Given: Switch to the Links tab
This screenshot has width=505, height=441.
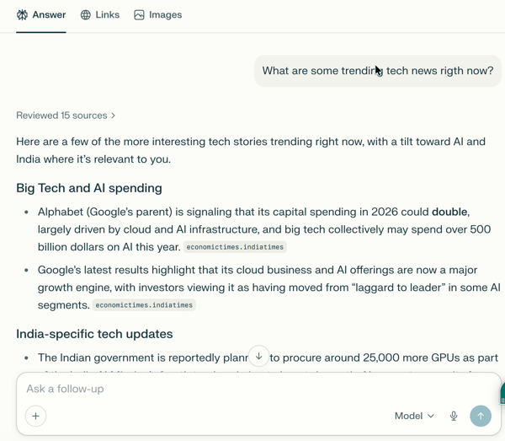Looking at the screenshot, I should coord(100,15).
